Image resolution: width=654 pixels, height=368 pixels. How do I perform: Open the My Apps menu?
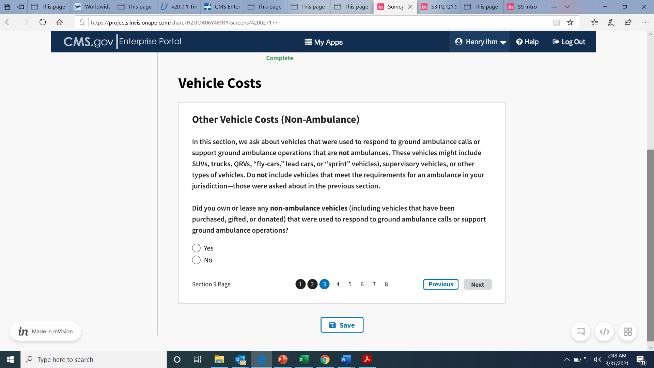[x=324, y=42]
